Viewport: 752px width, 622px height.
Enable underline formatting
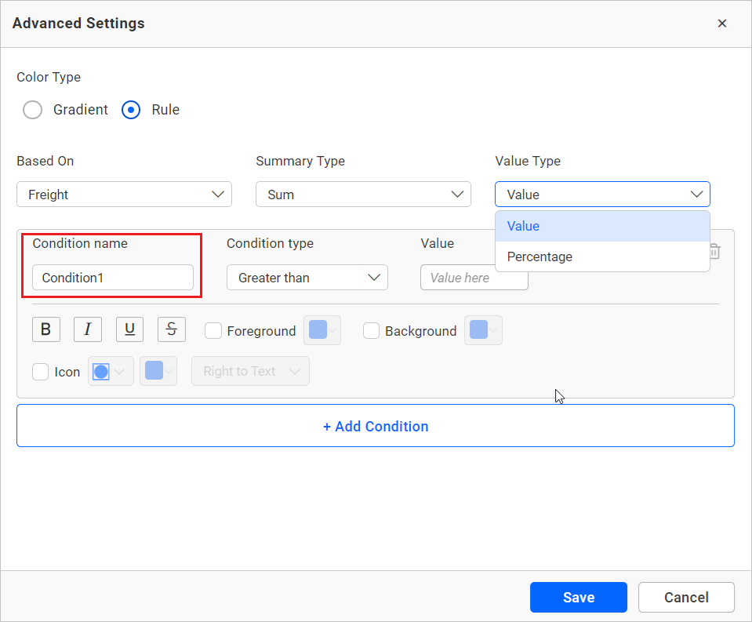tap(129, 329)
